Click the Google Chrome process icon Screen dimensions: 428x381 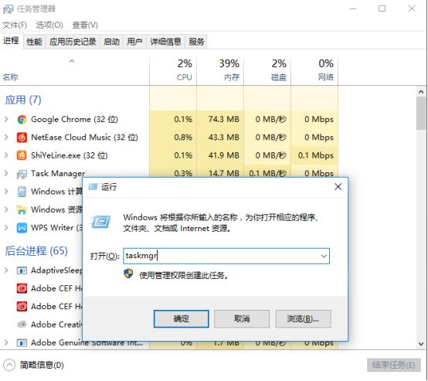pos(22,119)
